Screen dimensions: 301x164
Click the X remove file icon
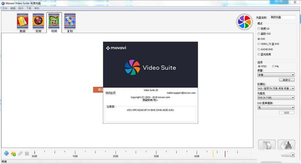(27, 153)
